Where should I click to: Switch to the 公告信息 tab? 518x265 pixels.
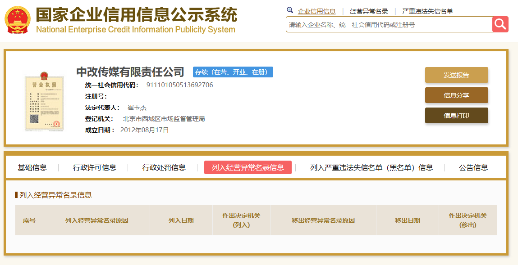click(x=473, y=167)
